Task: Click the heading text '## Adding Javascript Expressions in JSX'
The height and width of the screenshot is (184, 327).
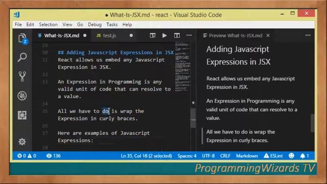Action: click(116, 52)
